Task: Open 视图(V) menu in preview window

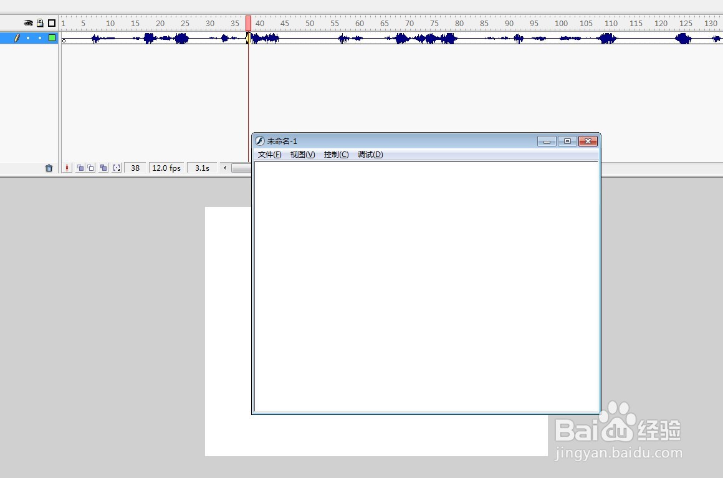Action: 302,155
